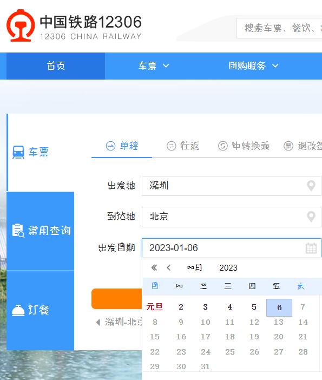This screenshot has width=322, height=380.
Task: Go to previous year with double chevron
Action: [154, 268]
